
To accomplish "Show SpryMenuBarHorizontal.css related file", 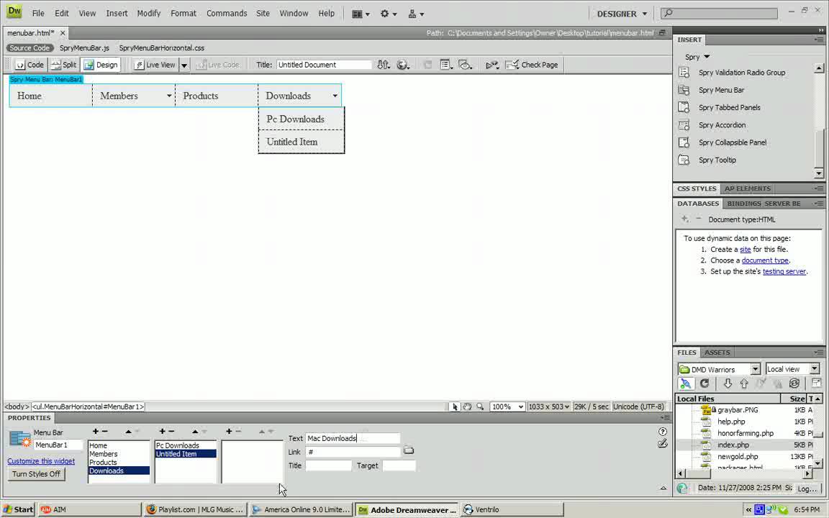I will click(161, 47).
